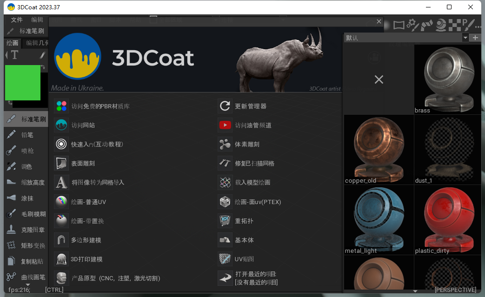This screenshot has width=485, height=297.
Task: Select the 缩放高度 height scaling tool
Action: point(26,182)
